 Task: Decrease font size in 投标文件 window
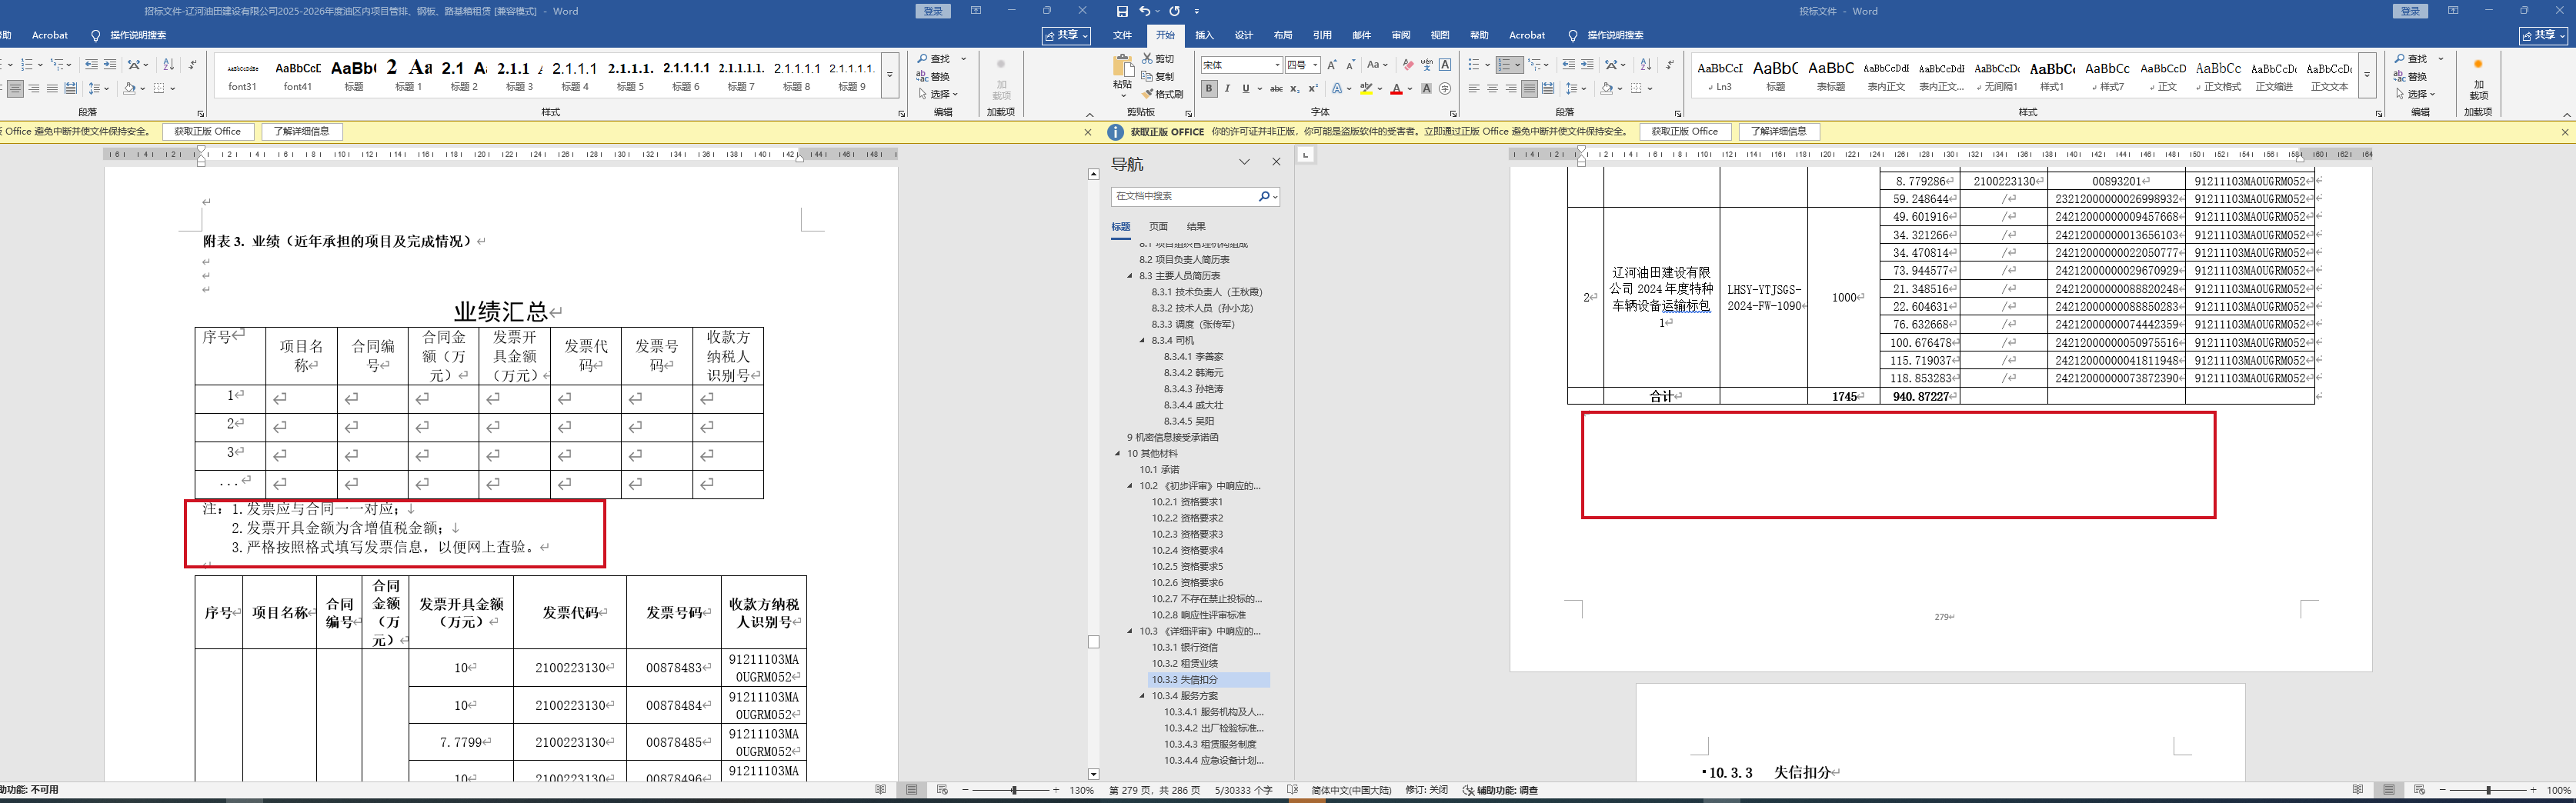1350,65
